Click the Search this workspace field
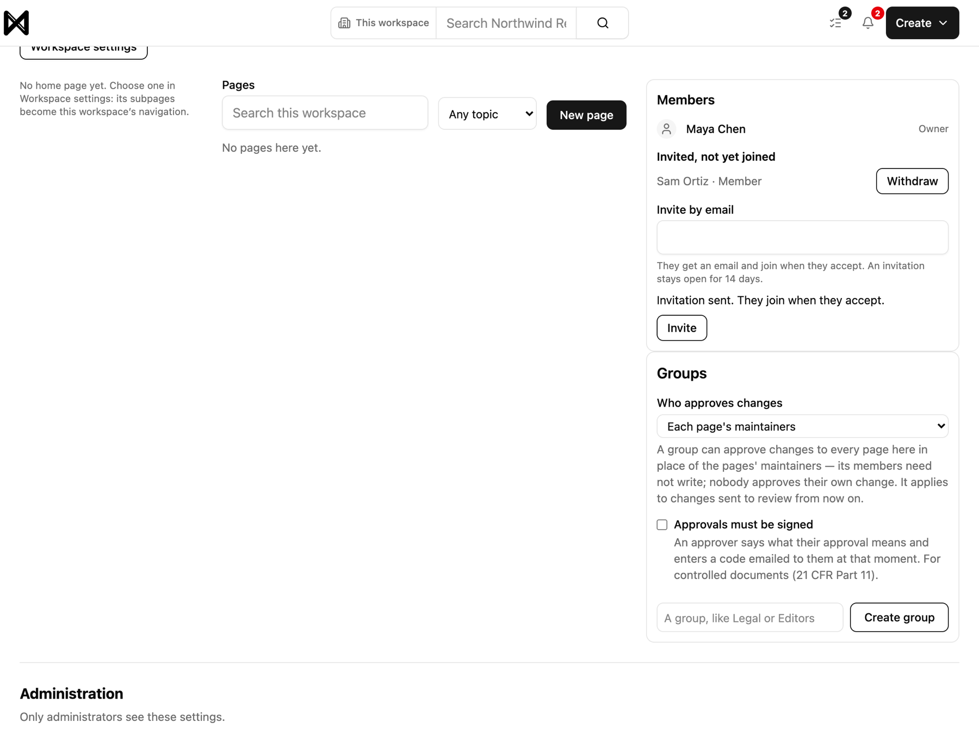 click(x=325, y=113)
